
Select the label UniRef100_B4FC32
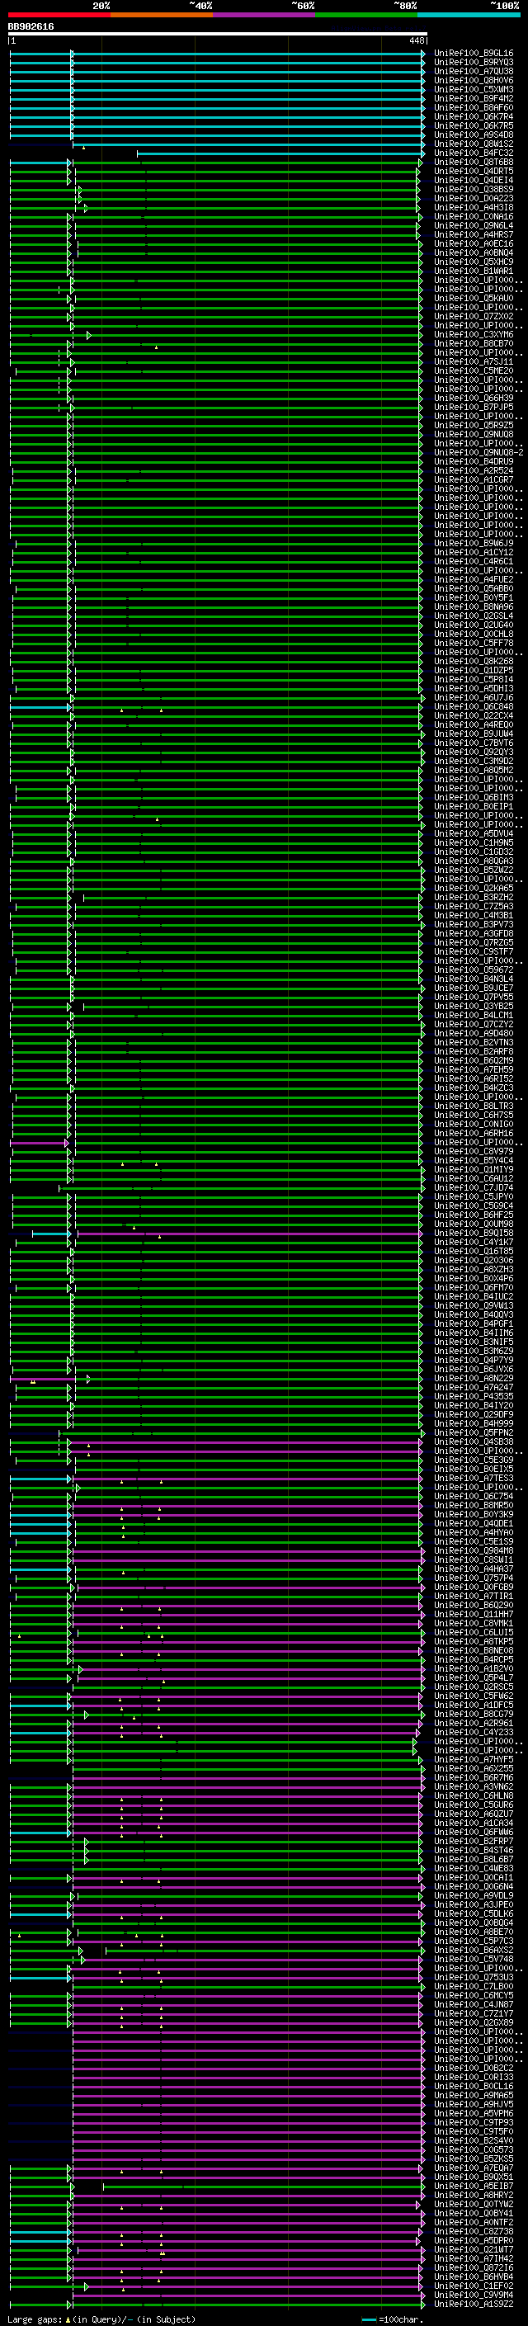point(474,153)
